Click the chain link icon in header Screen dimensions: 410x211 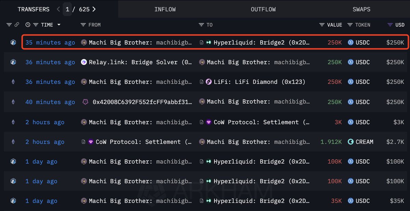tap(17, 25)
